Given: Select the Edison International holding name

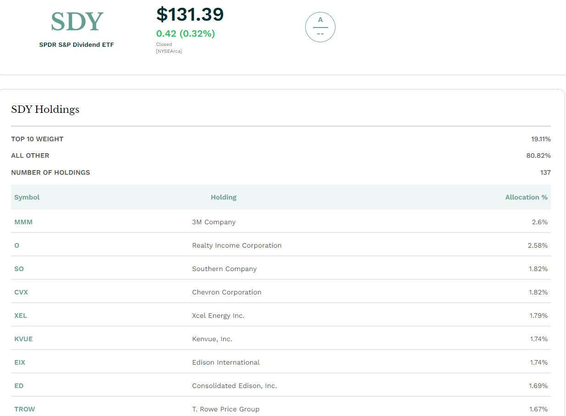Looking at the screenshot, I should [226, 362].
